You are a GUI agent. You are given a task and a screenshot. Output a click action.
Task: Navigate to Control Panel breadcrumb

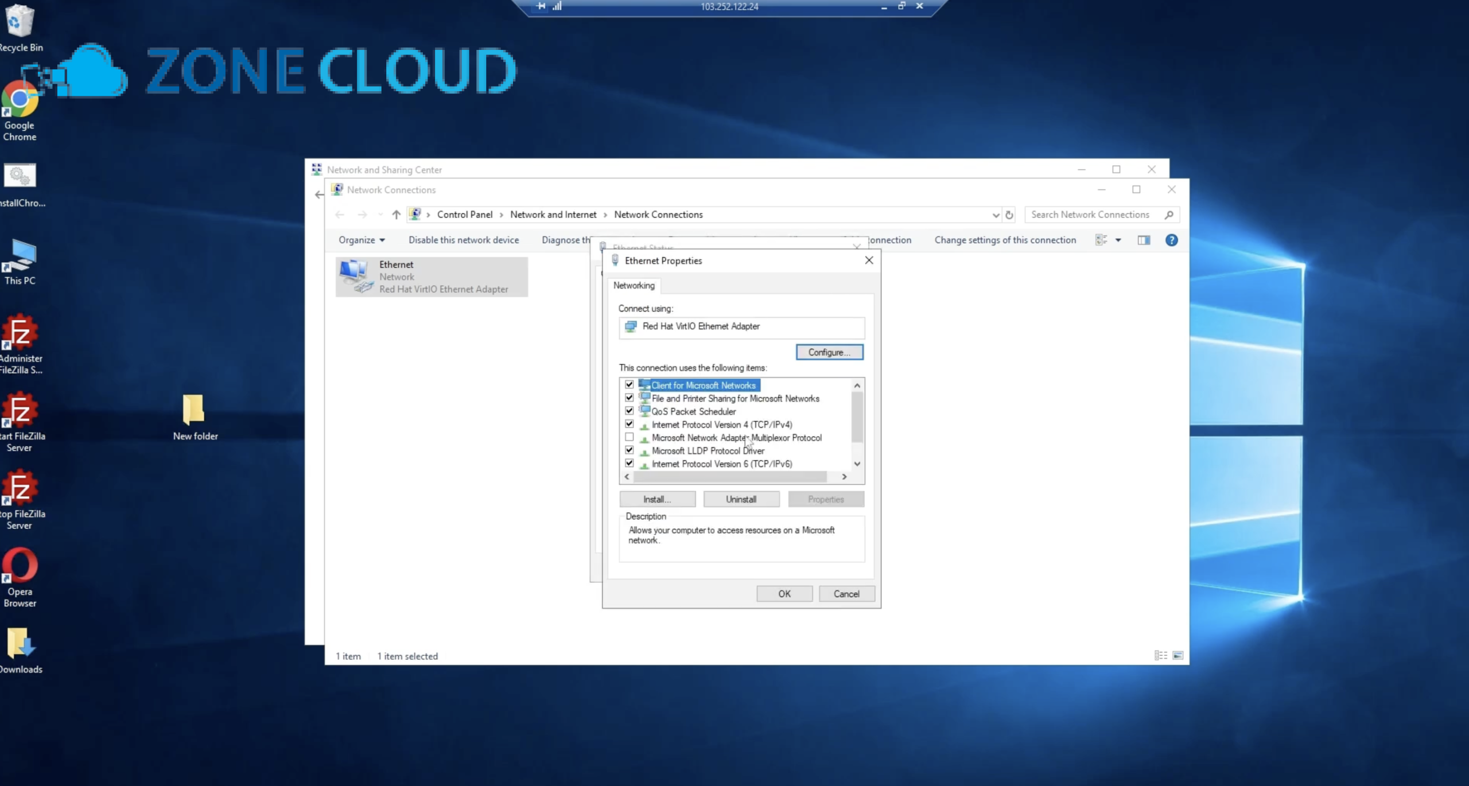tap(465, 215)
